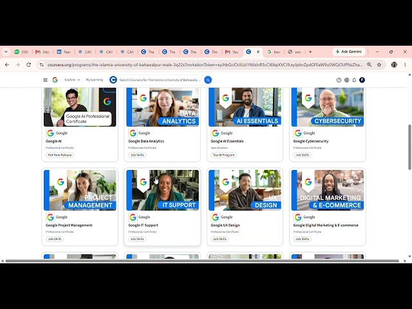Click Job Skills tag under Data Analytics
Viewport: 412px width, 309px height.
[x=137, y=155]
